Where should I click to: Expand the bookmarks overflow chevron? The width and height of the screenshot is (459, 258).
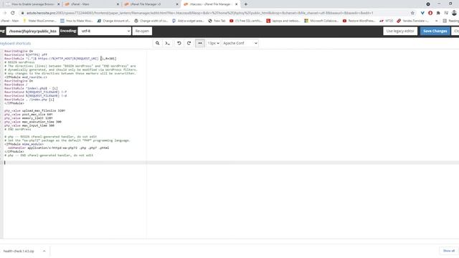point(437,21)
